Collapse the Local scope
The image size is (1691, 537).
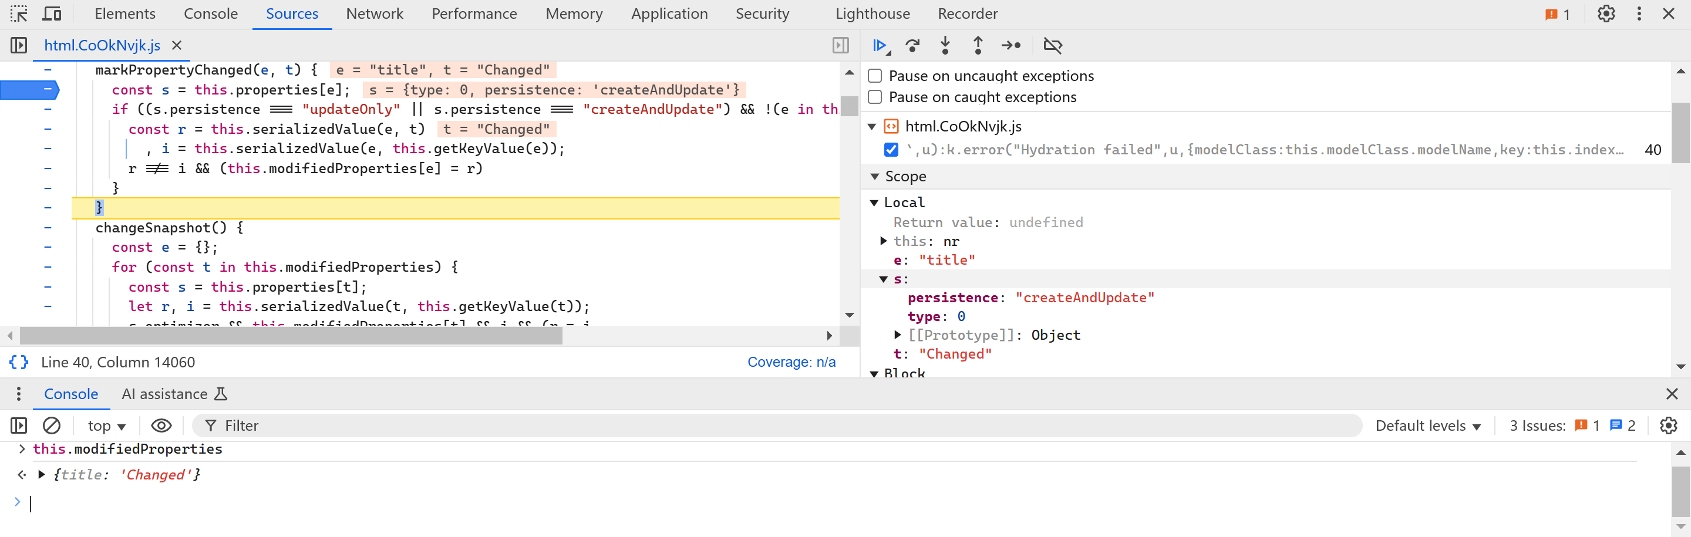pos(874,203)
